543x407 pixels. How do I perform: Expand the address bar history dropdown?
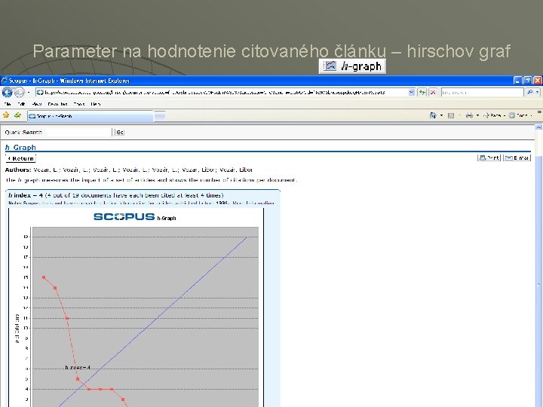[412, 93]
